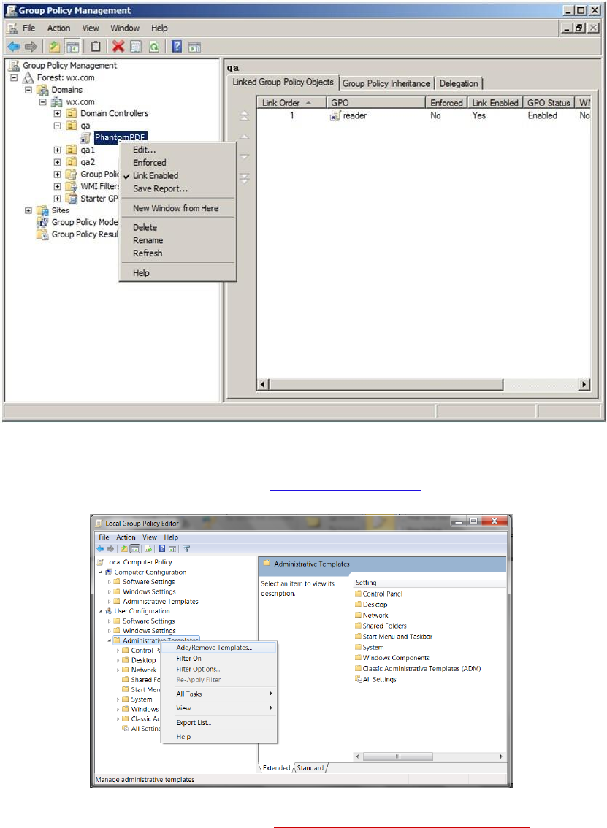Image resolution: width=607 pixels, height=828 pixels.
Task: Select Classic Administrative Templates (ADM) in Setting list
Action: click(x=418, y=669)
